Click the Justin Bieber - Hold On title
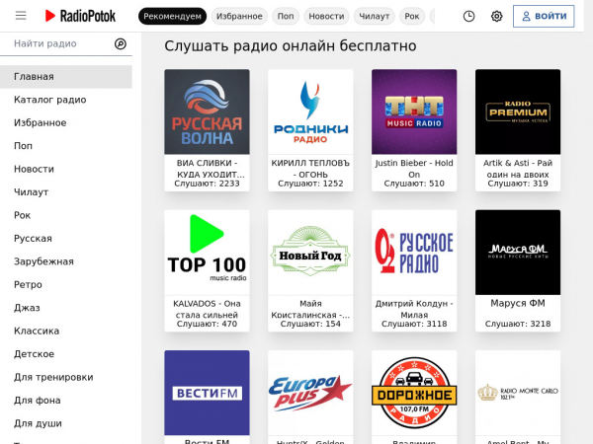 [x=414, y=169]
